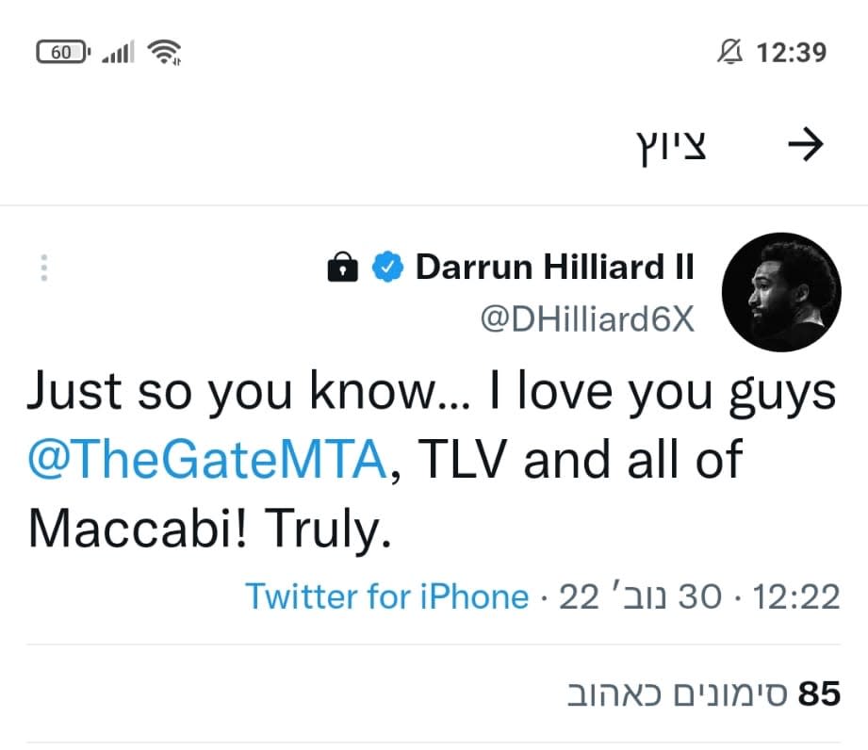868x750 pixels.
Task: Click the display name Darrun Hilliard II
Action: tap(554, 267)
